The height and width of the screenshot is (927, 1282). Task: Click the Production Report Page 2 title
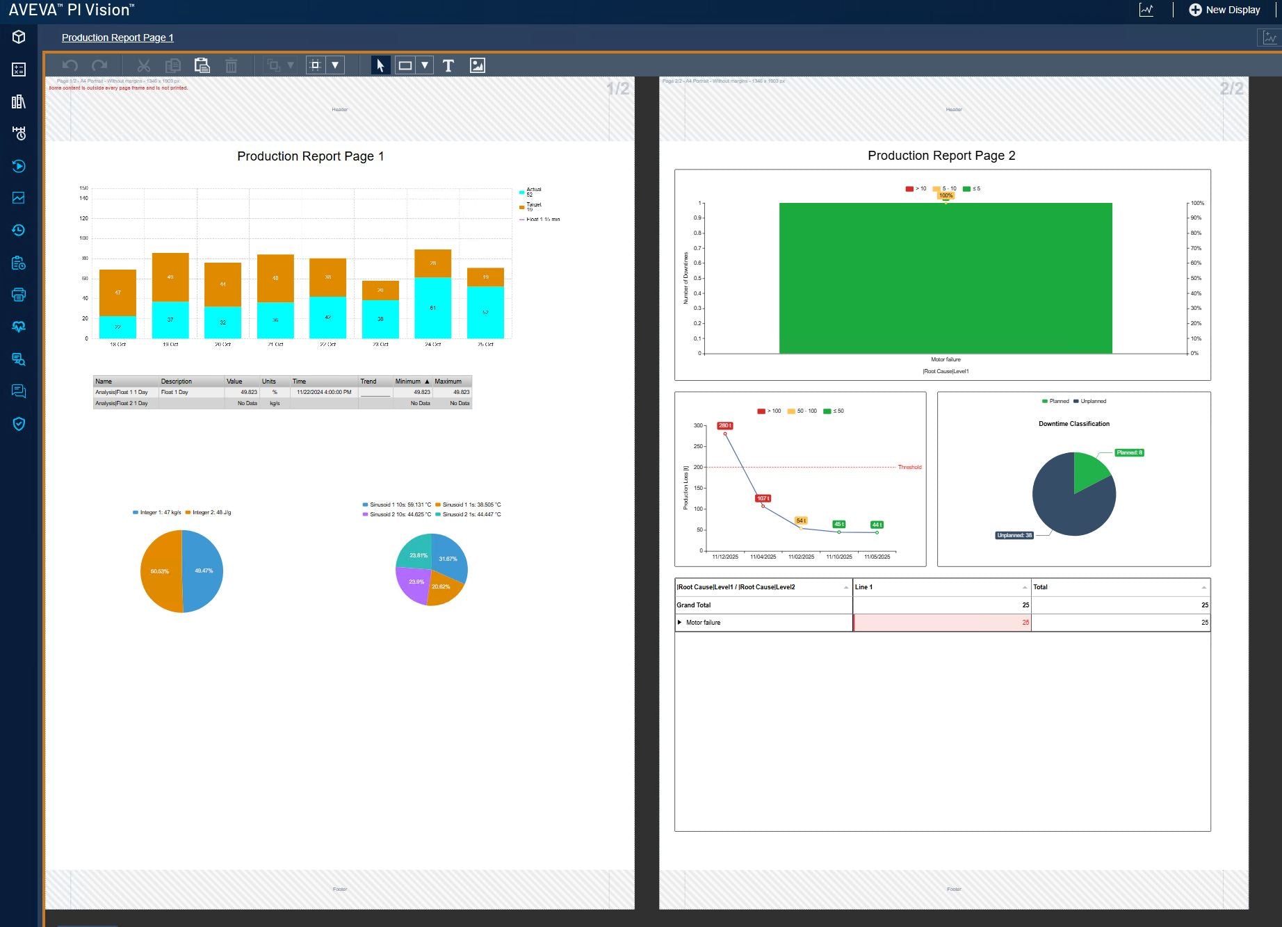[x=941, y=156]
